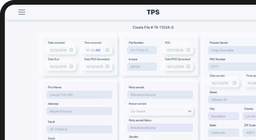Open the hamburger navigation menu
The height and width of the screenshot is (140, 256).
(x=22, y=12)
